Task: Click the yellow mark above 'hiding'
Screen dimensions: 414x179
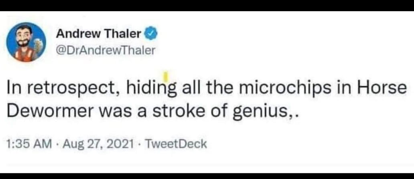Action: pos(165,75)
